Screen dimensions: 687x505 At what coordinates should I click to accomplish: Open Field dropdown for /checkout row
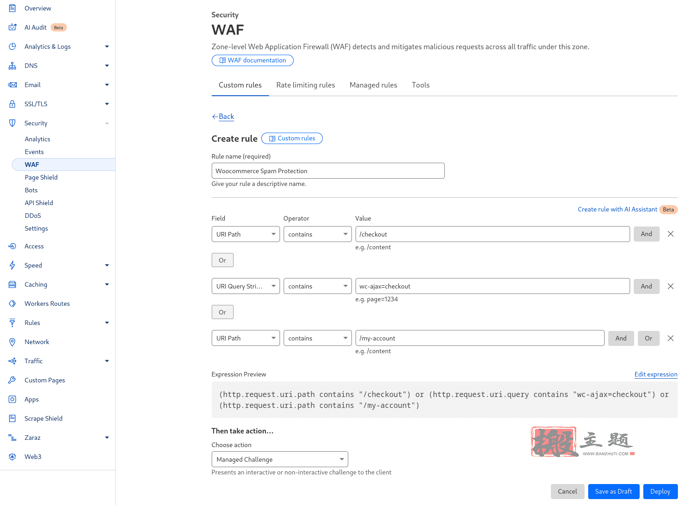[245, 234]
